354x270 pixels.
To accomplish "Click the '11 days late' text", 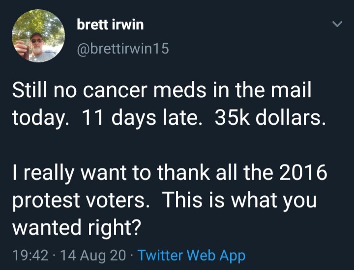I will [140, 119].
